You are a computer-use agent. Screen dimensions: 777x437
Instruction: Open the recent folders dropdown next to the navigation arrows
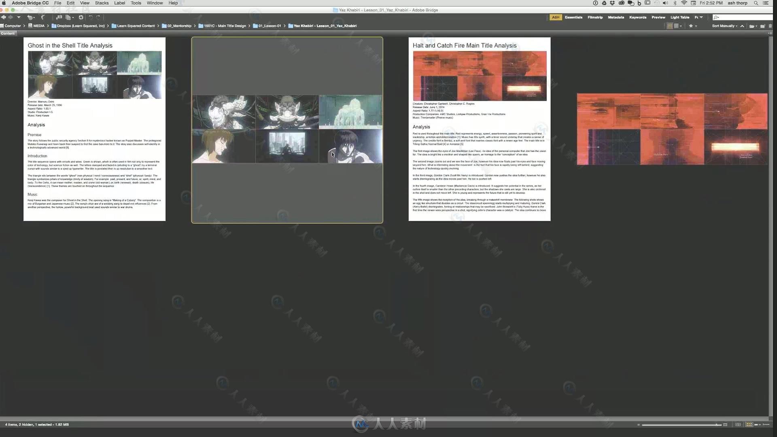tap(19, 17)
